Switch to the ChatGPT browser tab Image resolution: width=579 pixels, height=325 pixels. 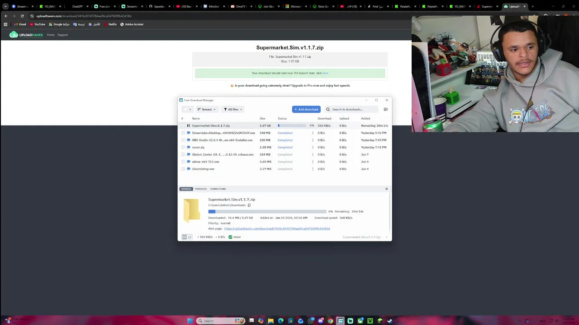pos(77,6)
